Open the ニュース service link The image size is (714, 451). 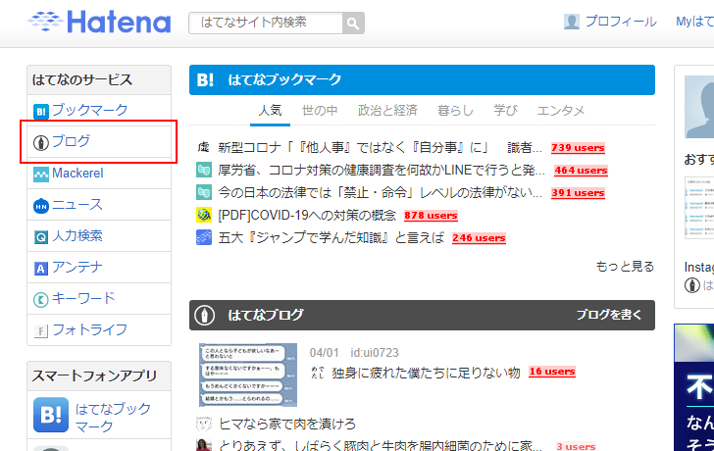[x=77, y=204]
